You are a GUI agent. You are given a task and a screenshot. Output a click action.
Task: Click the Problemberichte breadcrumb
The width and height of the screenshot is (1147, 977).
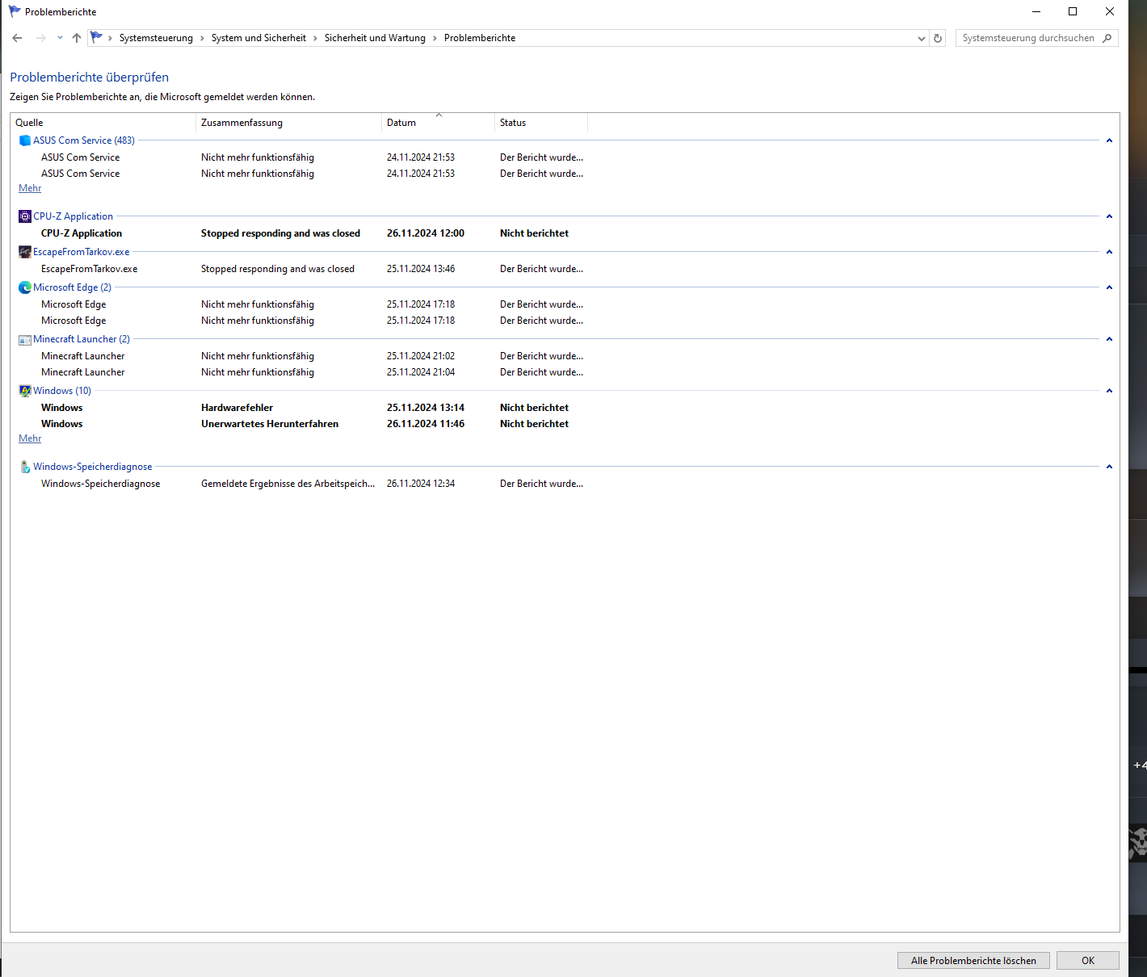click(480, 38)
